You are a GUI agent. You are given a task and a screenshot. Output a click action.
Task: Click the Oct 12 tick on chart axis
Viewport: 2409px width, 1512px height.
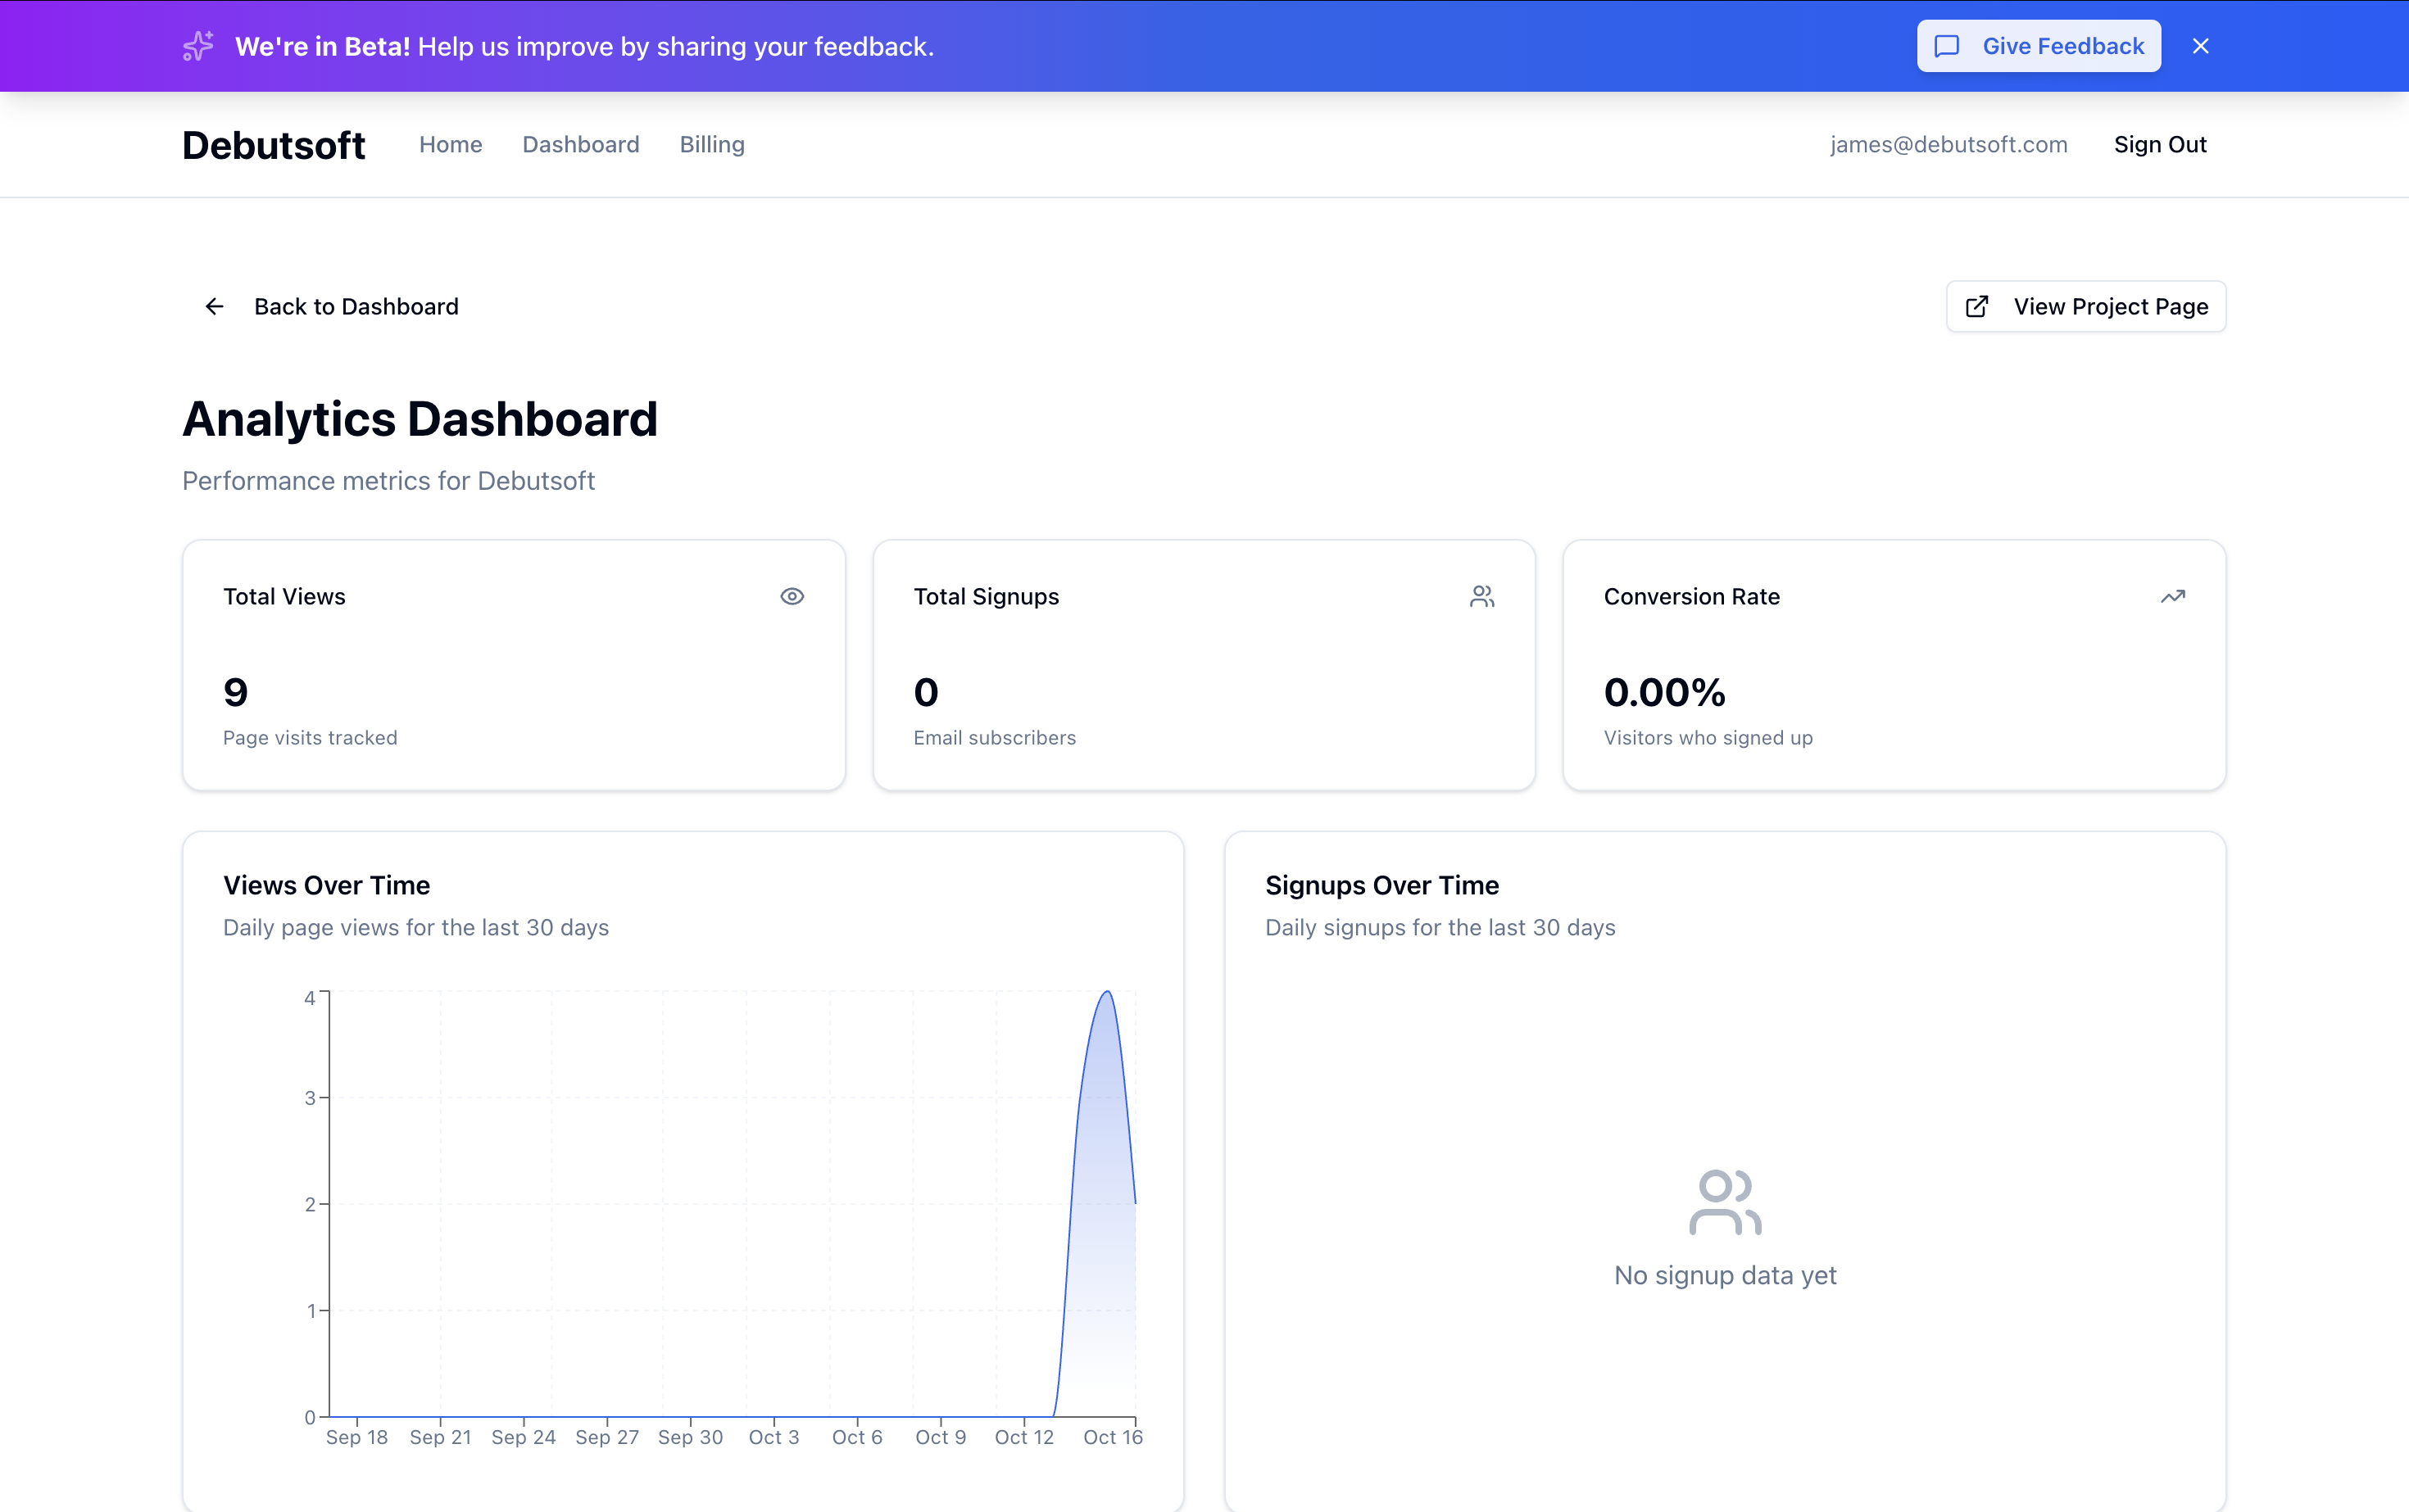click(x=1023, y=1436)
